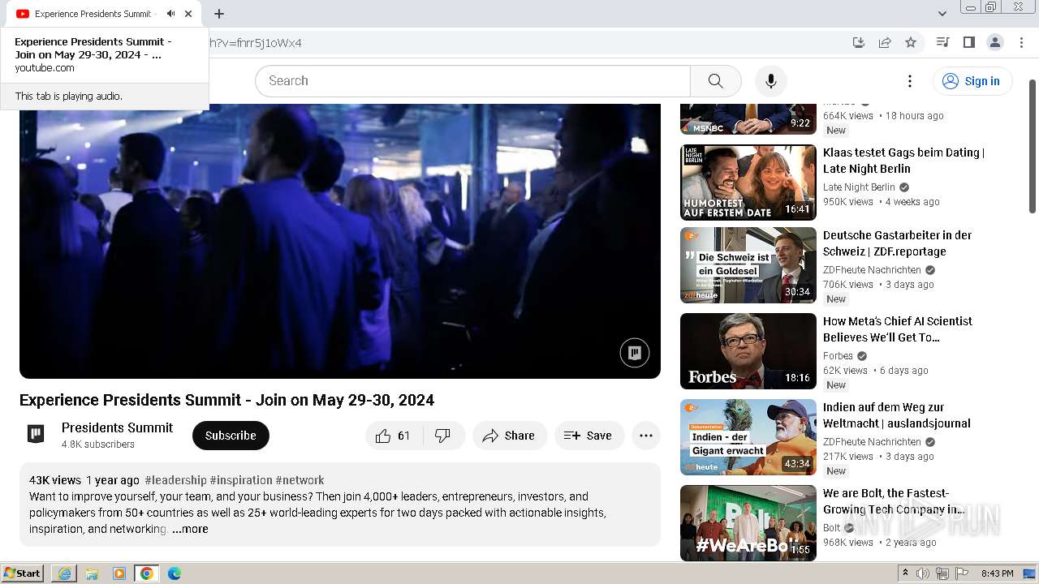Click the install app icon in address bar
The image size is (1039, 584).
(x=859, y=42)
